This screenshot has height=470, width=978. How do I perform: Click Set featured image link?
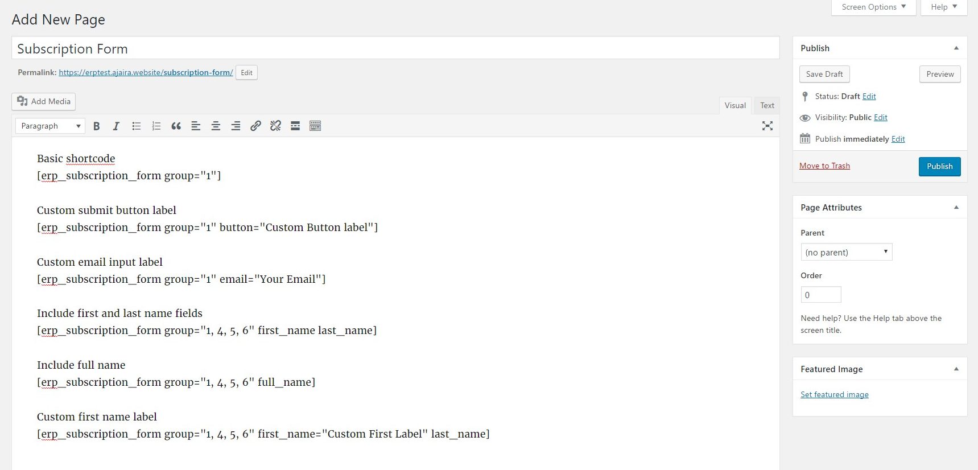coord(834,395)
